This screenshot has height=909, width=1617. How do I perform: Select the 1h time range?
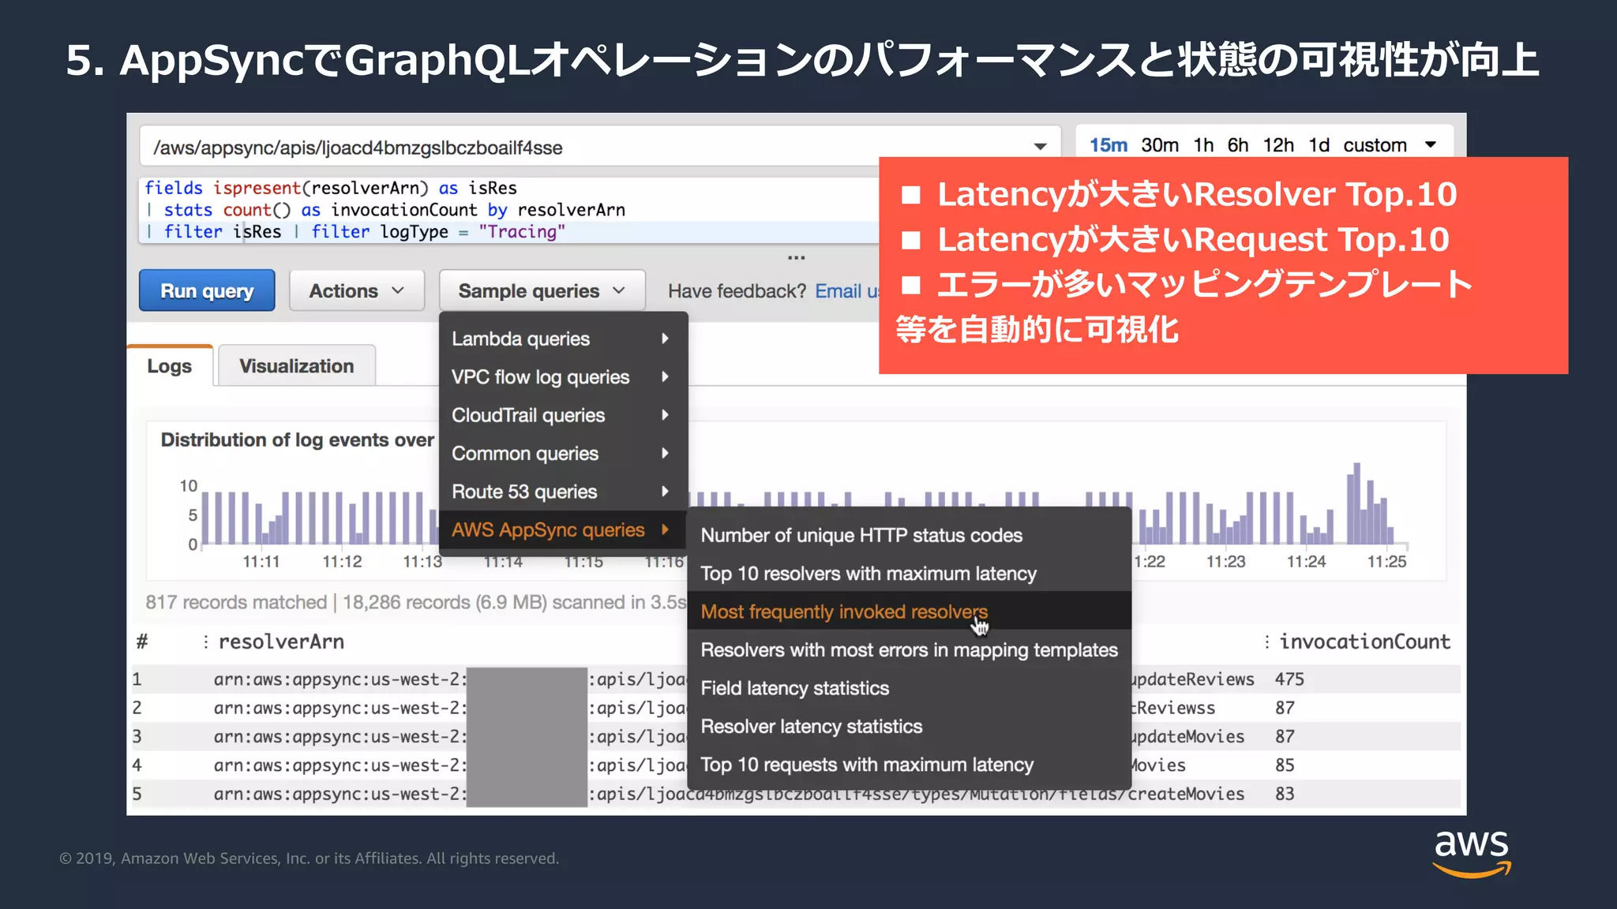click(1203, 145)
